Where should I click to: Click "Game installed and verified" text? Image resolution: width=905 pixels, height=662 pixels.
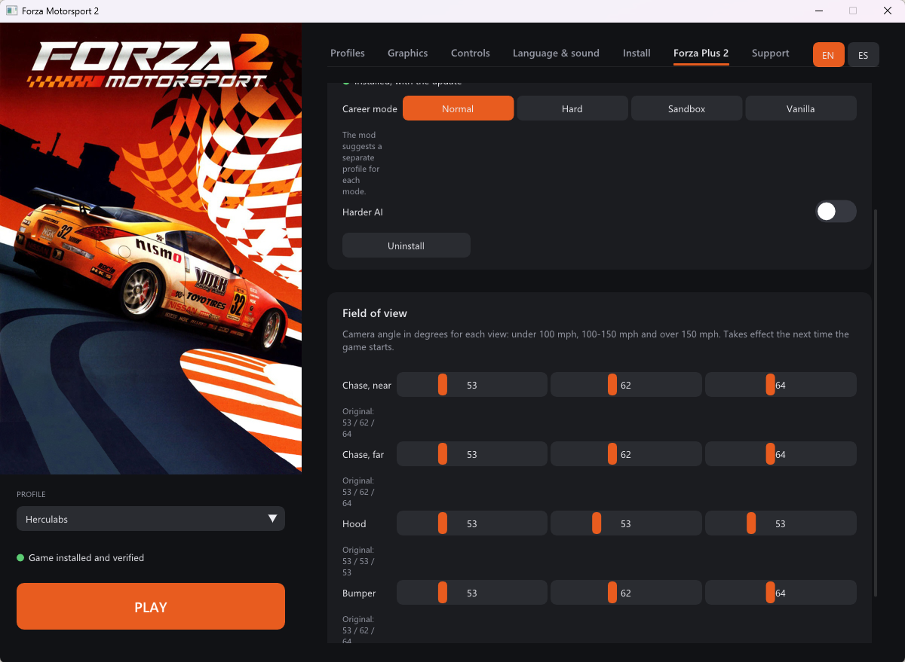click(x=86, y=558)
